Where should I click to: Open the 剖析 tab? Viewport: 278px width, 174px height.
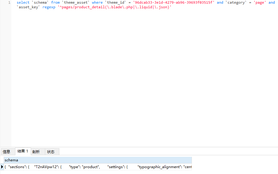tap(36, 152)
